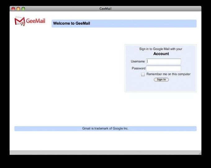Focus the Username input field
The width and height of the screenshot is (211, 168).
(164, 61)
